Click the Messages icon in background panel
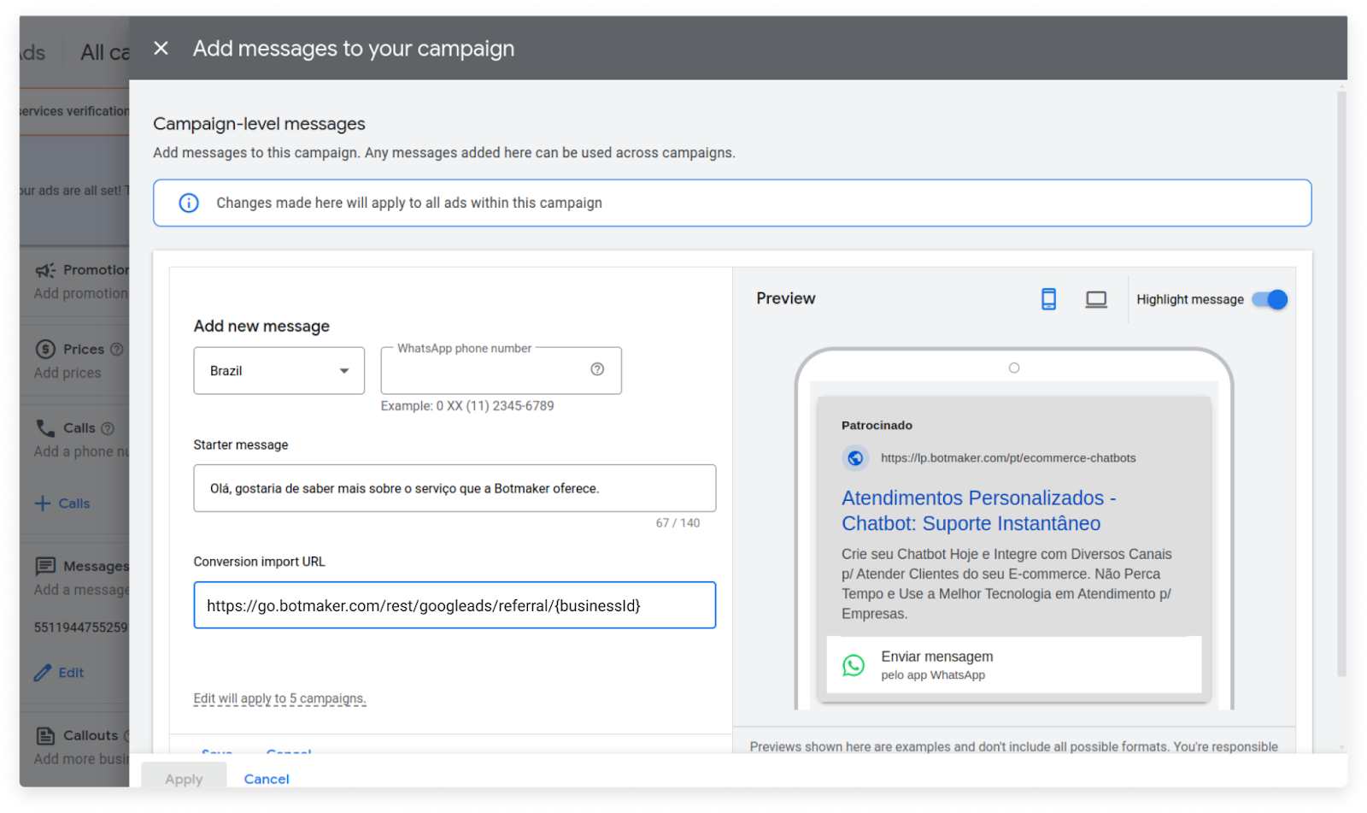Viewport: 1367px width, 813px height. click(45, 566)
